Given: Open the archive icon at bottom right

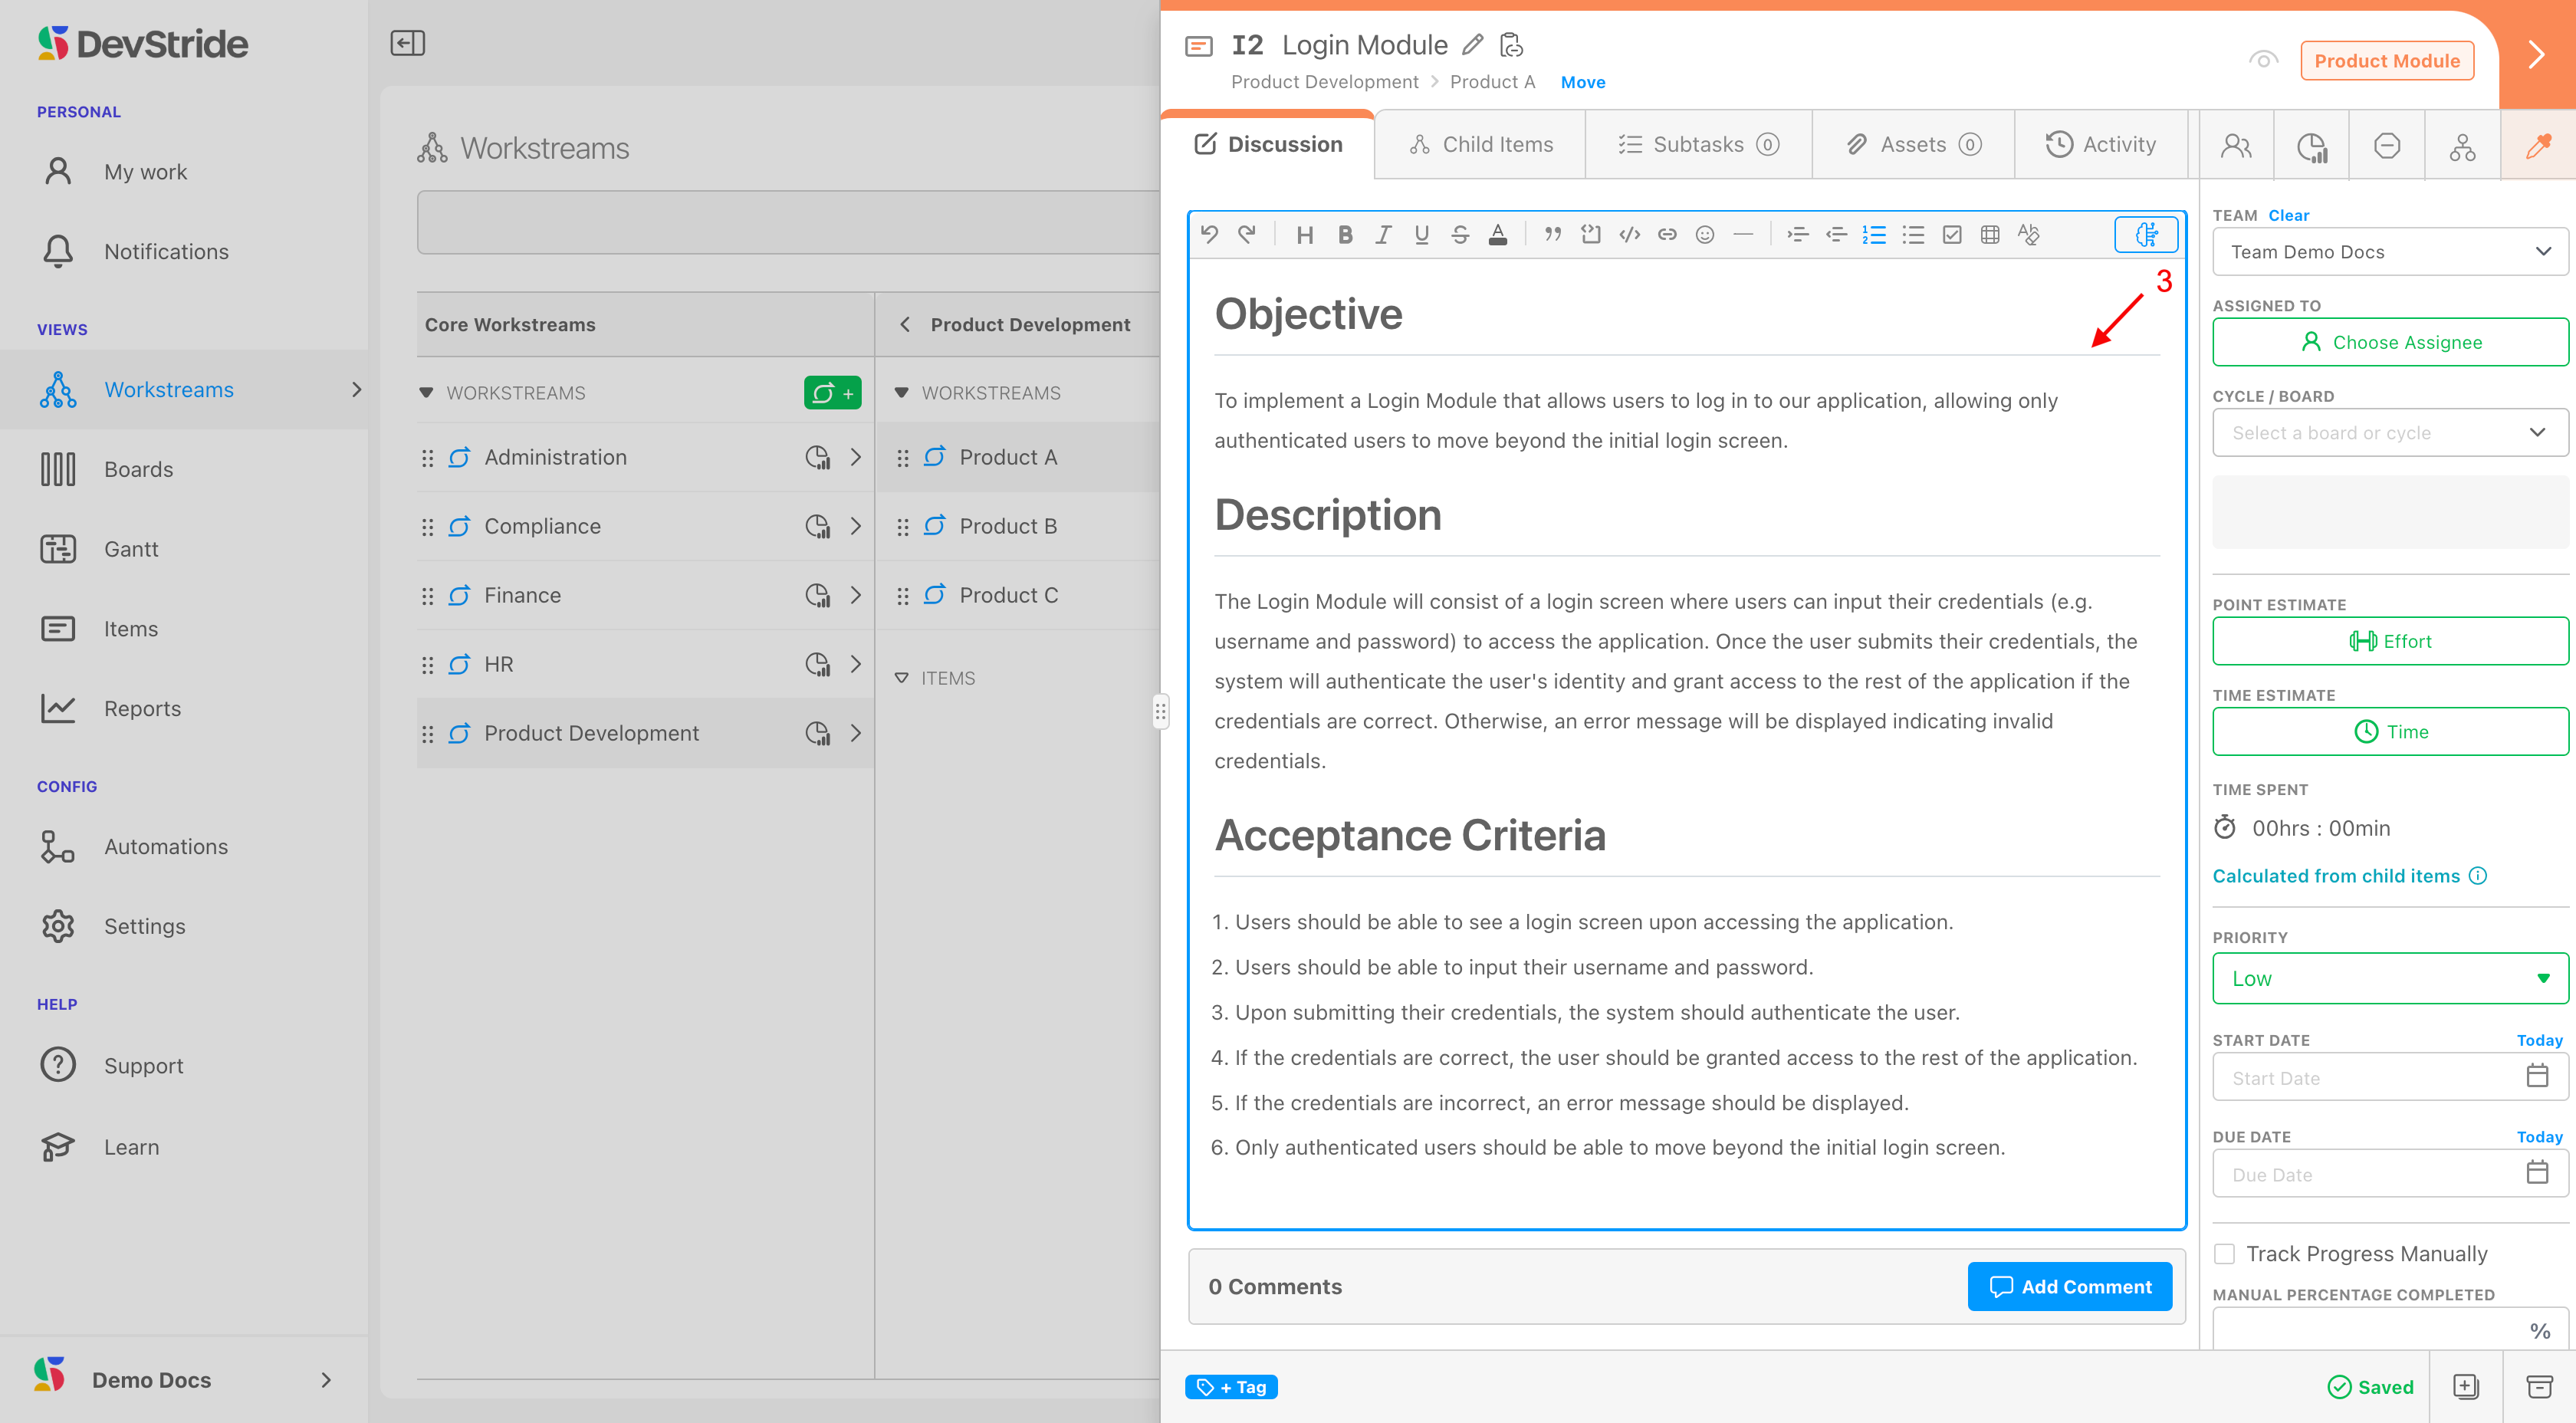Looking at the screenshot, I should click(2539, 1386).
